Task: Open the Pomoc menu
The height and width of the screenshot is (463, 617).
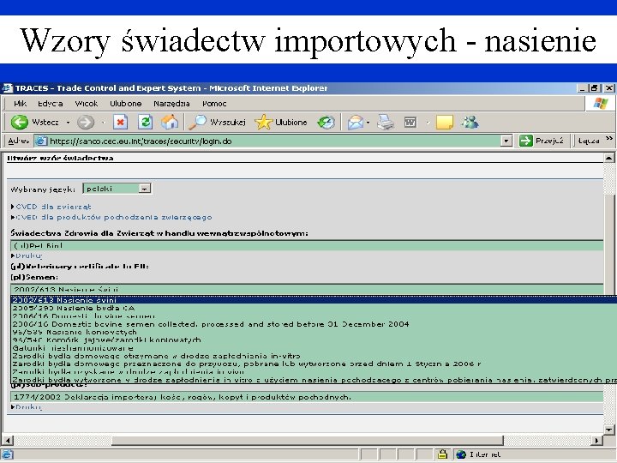Action: (214, 104)
